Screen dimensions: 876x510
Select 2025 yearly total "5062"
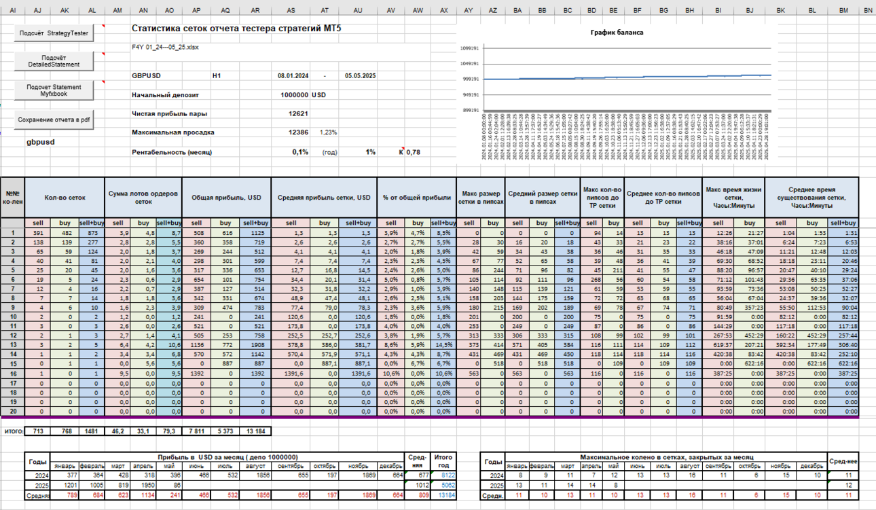click(444, 486)
